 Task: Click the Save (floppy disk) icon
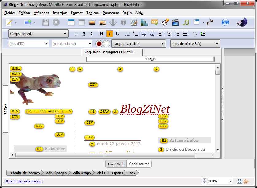46,22
